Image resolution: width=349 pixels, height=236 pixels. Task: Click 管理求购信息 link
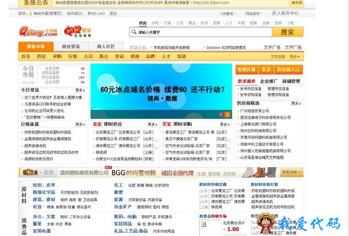(278, 95)
